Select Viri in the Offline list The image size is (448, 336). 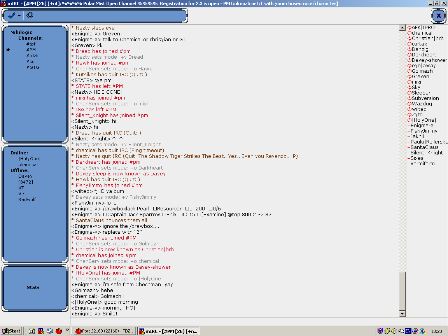click(22, 194)
